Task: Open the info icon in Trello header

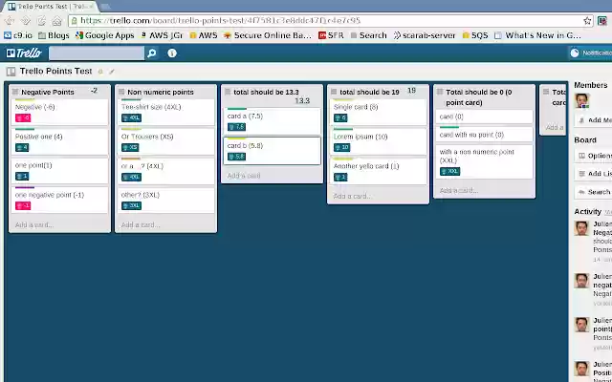Action: (x=172, y=53)
